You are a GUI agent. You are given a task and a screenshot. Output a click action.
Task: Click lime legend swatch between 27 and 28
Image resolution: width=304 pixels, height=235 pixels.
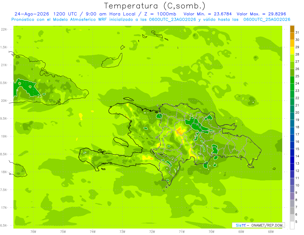tap(292, 58)
